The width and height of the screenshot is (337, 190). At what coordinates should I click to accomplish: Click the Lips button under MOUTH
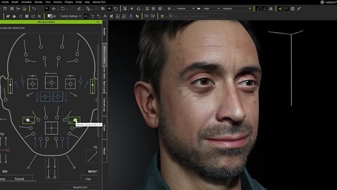click(88, 179)
